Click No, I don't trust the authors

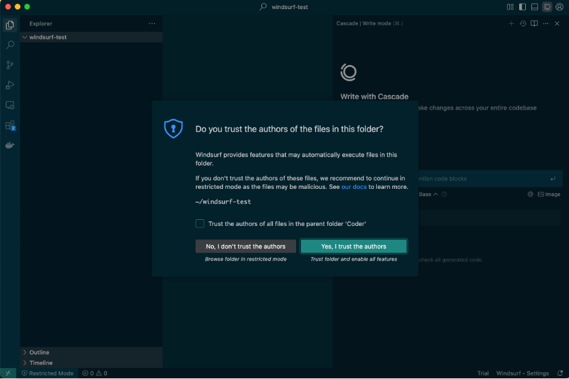(x=246, y=247)
